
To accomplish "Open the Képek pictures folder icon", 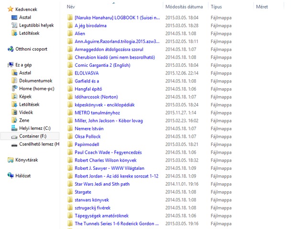I will coord(14,96).
